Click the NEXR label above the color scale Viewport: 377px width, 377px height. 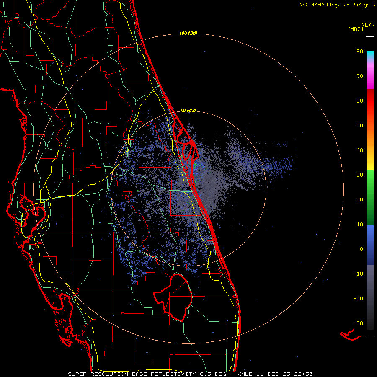click(368, 25)
